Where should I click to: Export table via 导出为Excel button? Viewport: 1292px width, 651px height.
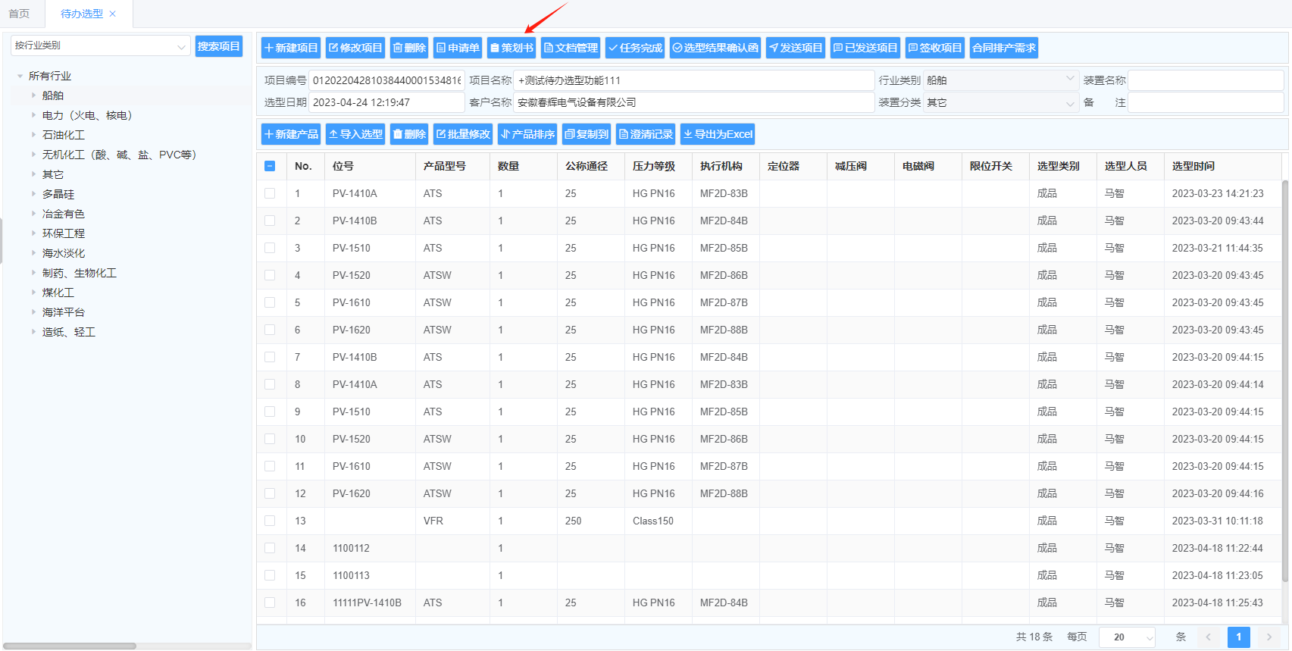tap(717, 134)
